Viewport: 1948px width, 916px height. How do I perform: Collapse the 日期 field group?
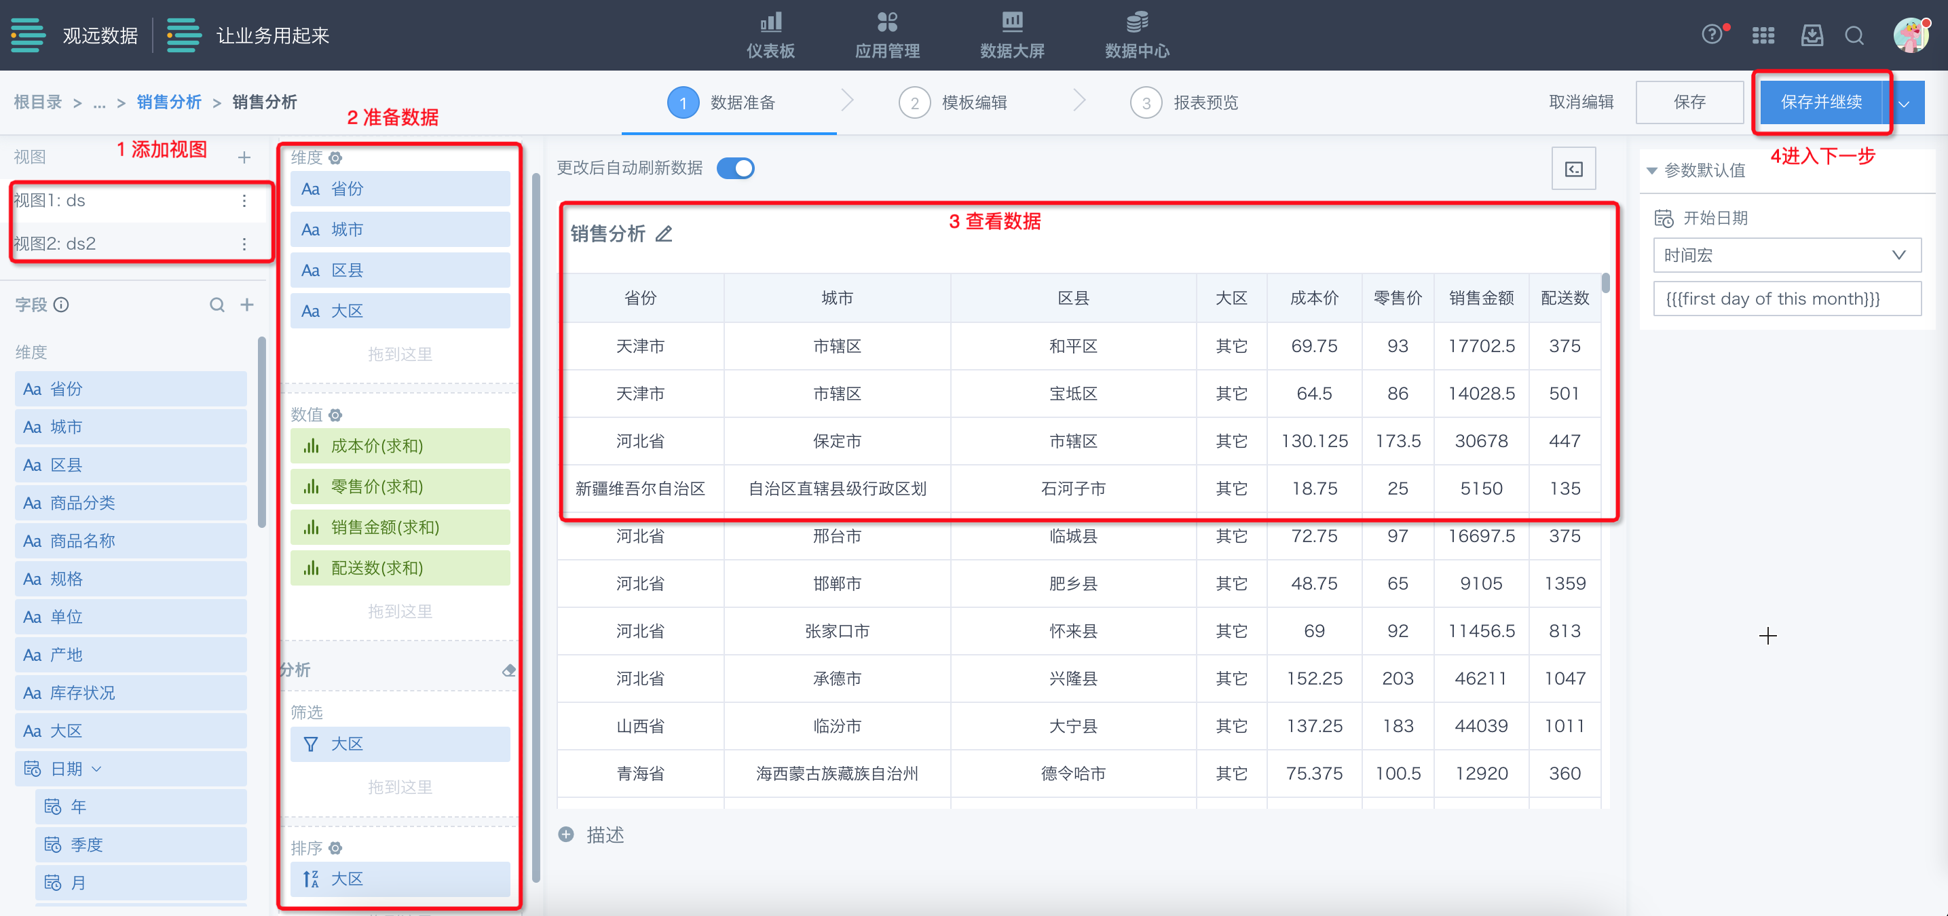coord(97,769)
